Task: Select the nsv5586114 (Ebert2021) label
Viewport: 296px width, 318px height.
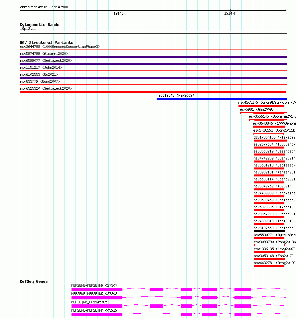Action: [x=274, y=179]
